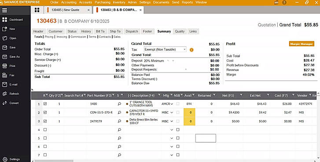Uncheck the R checkbox on row 2

coord(45,112)
